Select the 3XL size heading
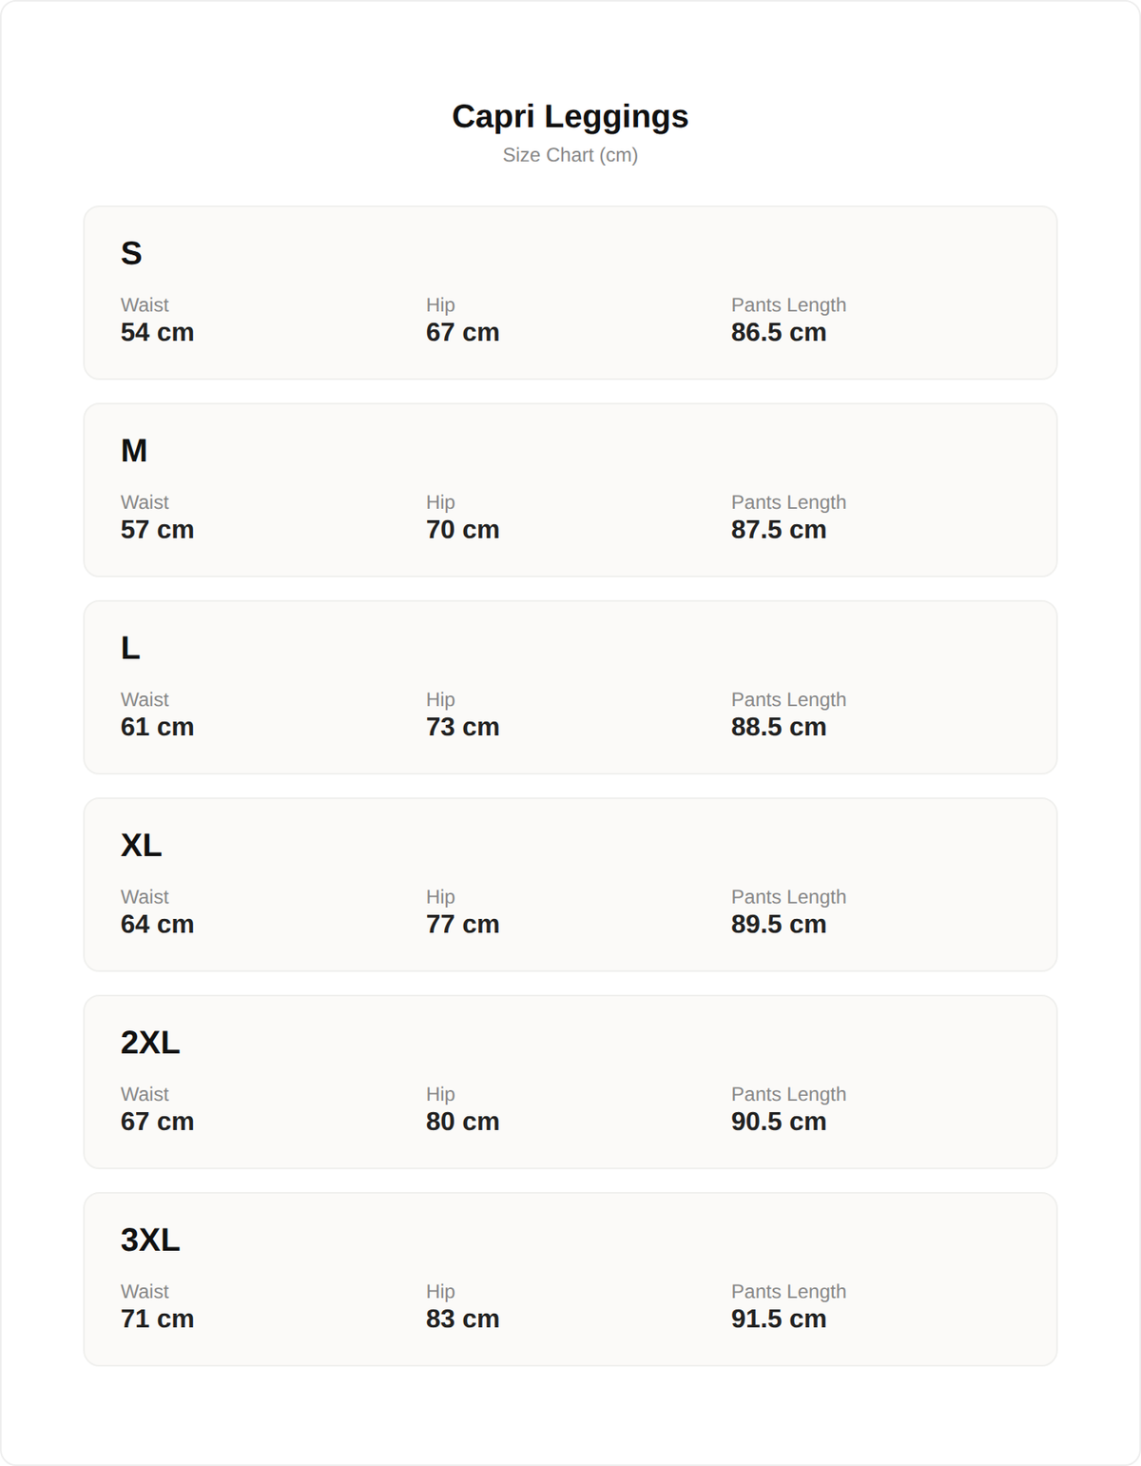This screenshot has width=1141, height=1466. (x=149, y=1240)
